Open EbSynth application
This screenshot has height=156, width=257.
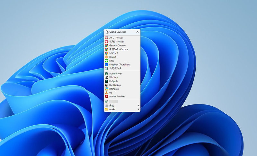coord(113,81)
